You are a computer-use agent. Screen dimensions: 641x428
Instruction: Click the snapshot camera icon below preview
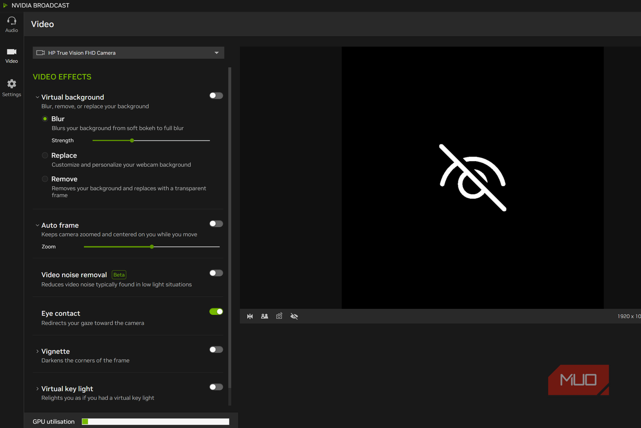[279, 316]
